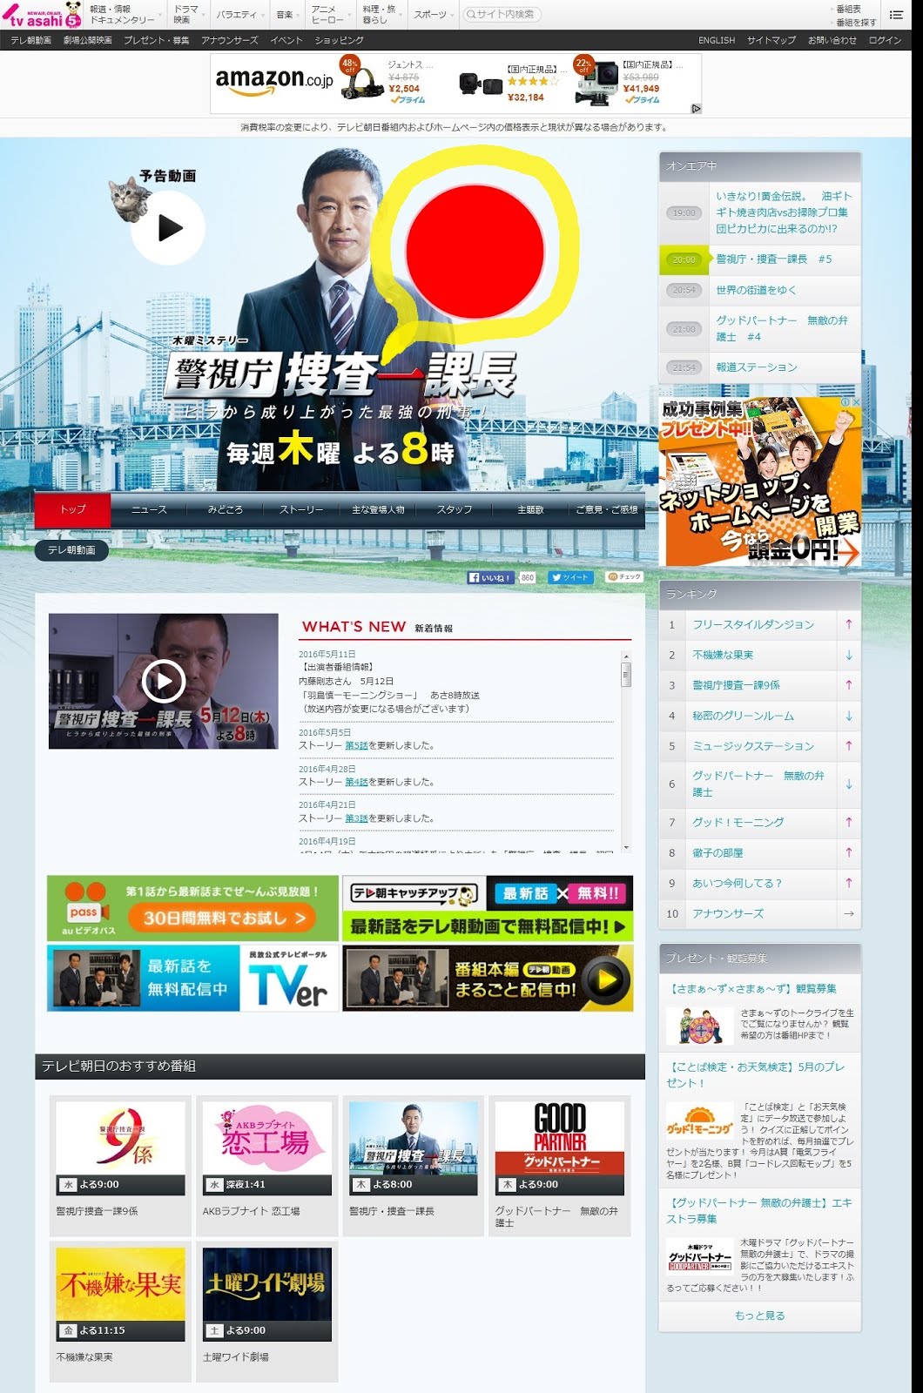
Task: Play the 5月12日 preview video thumbnail
Action: [164, 681]
